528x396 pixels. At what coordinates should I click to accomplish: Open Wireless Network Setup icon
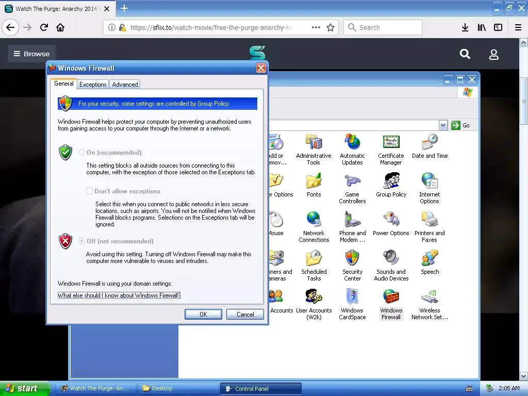430,304
